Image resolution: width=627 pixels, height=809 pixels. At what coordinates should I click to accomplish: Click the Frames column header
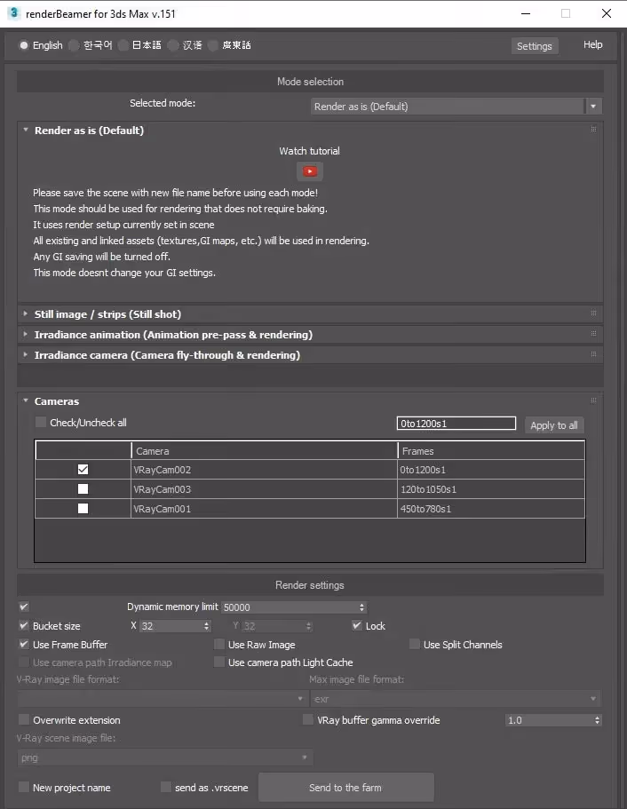[491, 450]
